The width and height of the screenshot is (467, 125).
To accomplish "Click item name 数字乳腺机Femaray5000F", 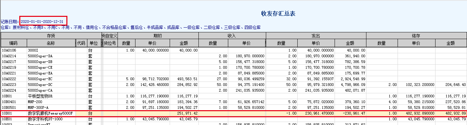I will pyautogui.click(x=50, y=114).
